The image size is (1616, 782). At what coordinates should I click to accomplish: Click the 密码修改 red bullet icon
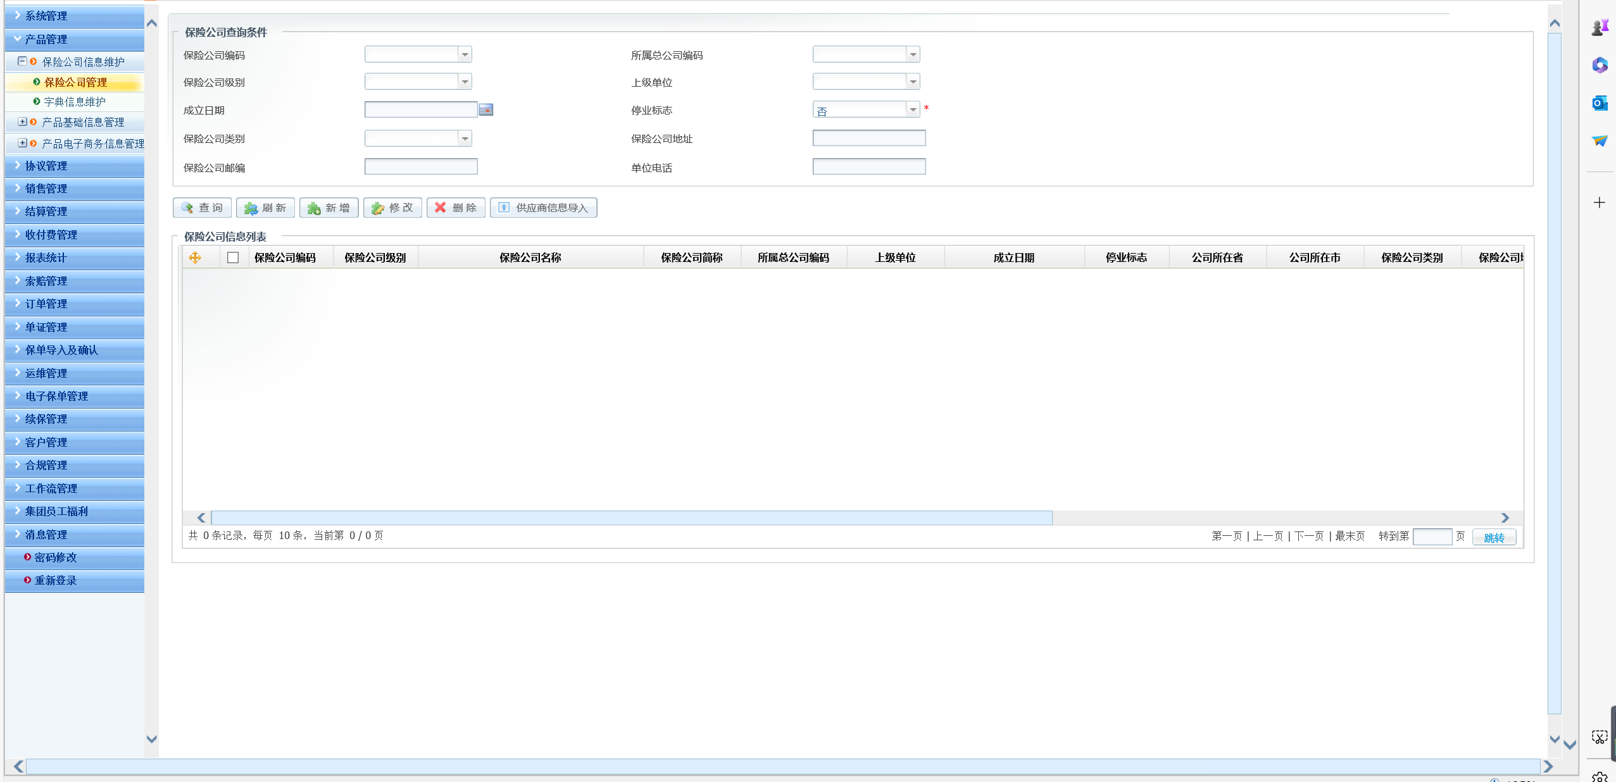point(27,557)
